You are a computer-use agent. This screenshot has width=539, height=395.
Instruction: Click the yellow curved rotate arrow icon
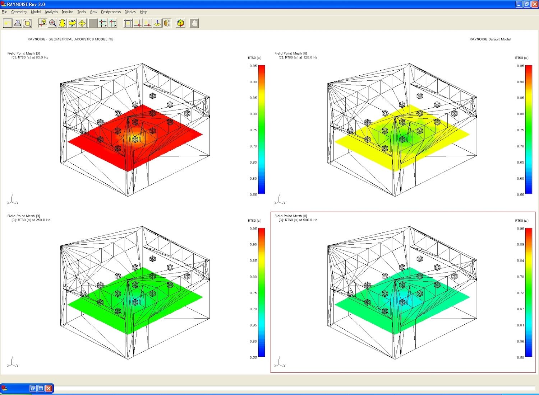72,23
